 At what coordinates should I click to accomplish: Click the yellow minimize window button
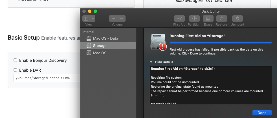click(90, 11)
